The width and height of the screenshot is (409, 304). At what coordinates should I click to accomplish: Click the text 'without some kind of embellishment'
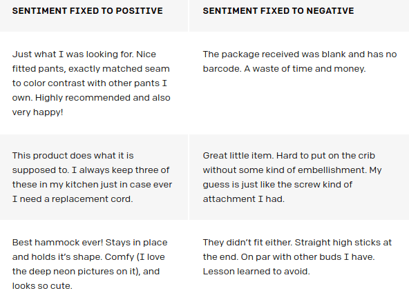[285, 170]
